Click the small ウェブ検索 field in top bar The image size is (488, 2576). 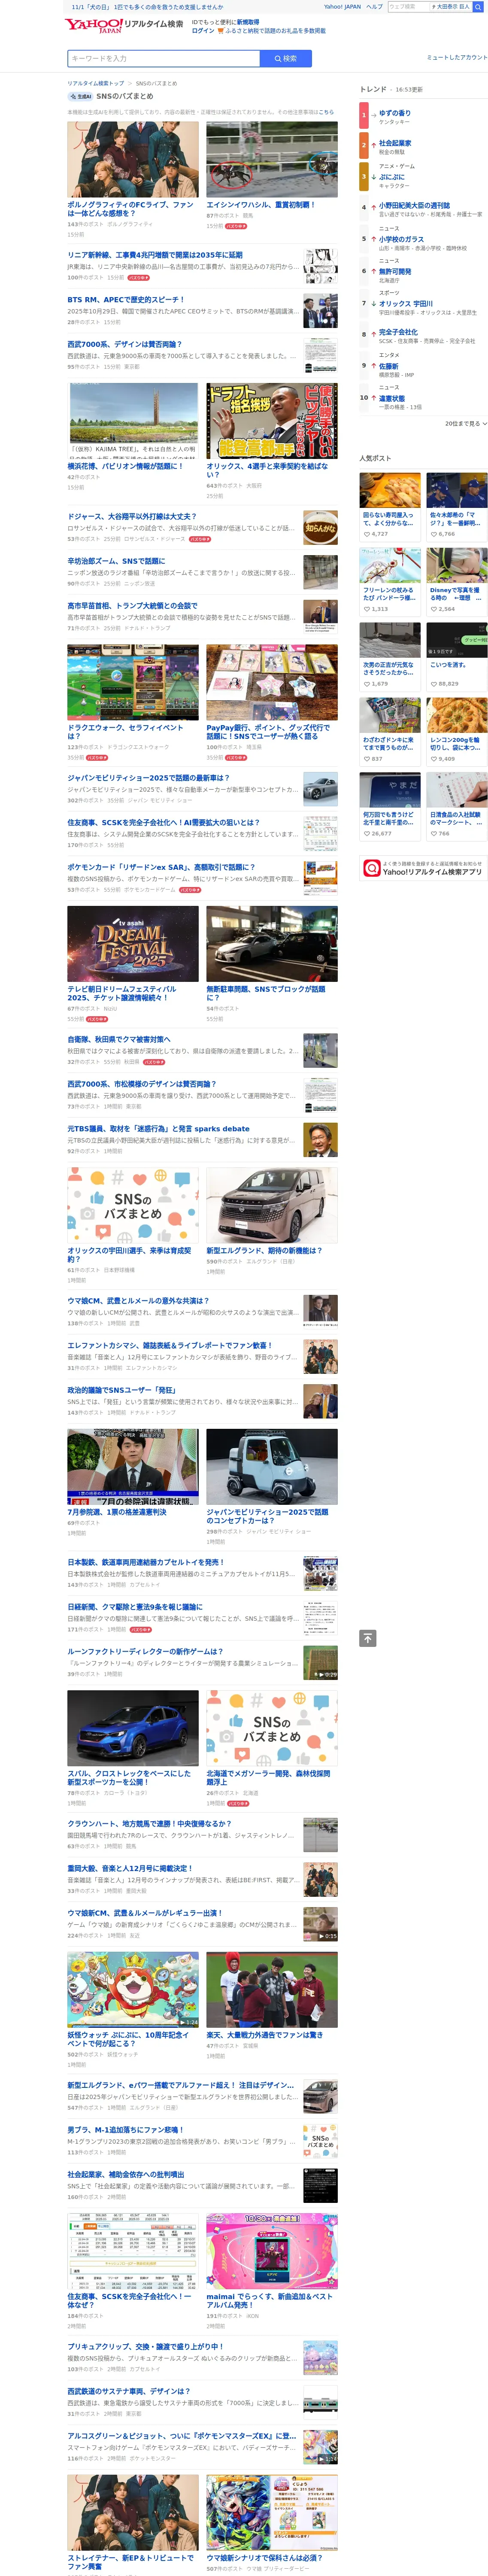click(x=409, y=7)
